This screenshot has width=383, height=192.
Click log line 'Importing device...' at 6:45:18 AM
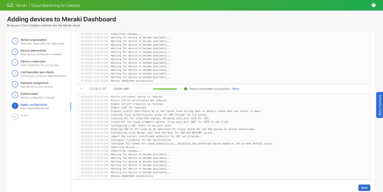pyautogui.click(x=125, y=147)
